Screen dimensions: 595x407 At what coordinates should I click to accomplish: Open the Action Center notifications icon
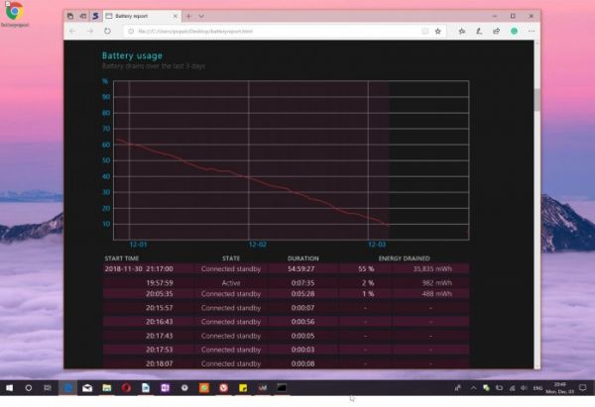coord(582,388)
